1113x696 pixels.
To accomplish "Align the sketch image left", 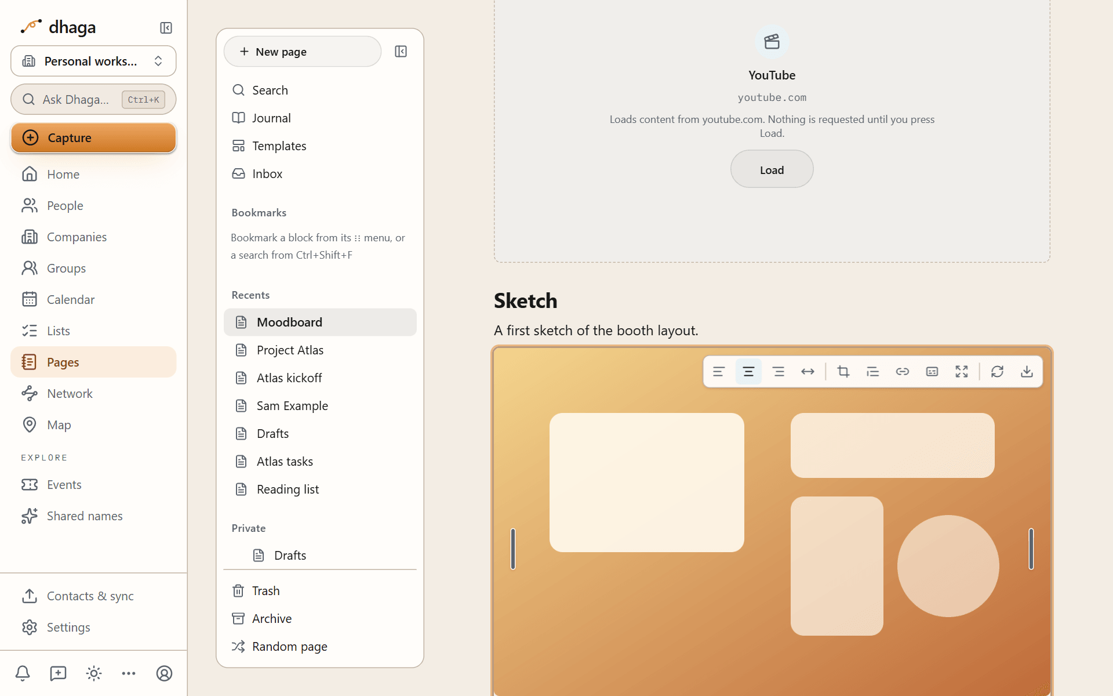I will coord(719,372).
